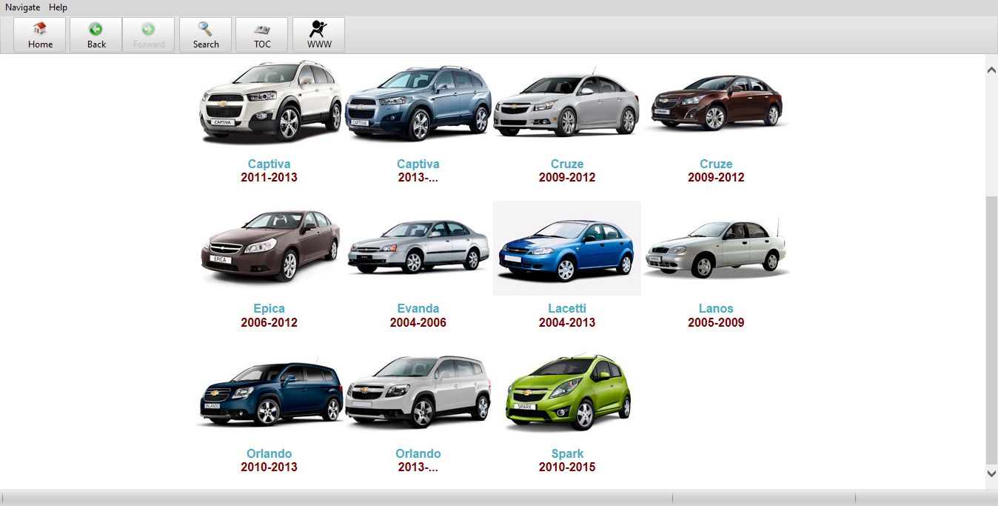Viewport: 998px width, 506px height.
Task: Select the white Lanos car image
Action: [x=716, y=247]
